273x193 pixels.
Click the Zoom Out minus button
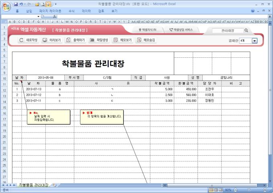pyautogui.click(x=235, y=190)
